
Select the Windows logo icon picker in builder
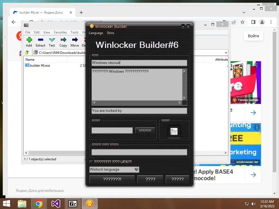(x=174, y=131)
